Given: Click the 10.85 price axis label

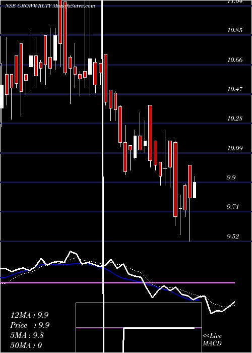Looking at the screenshot, I should tap(235, 30).
